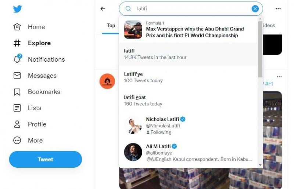This screenshot has height=189, width=294.
Task: Open Bookmarks in sidebar
Action: 44,92
